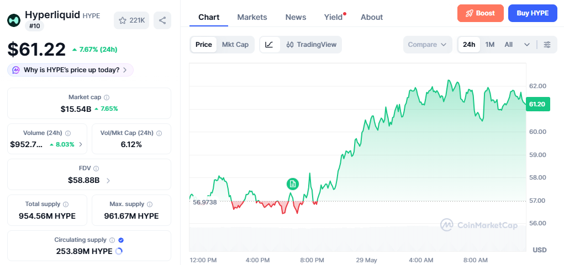Viewport: 564px width, 265px height.
Task: Click the Hyperliquid logo icon
Action: (14, 20)
